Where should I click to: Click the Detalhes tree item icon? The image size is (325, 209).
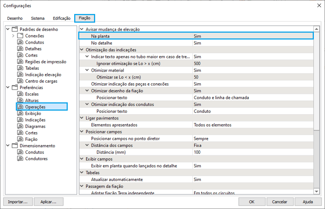pyautogui.click(x=20, y=49)
